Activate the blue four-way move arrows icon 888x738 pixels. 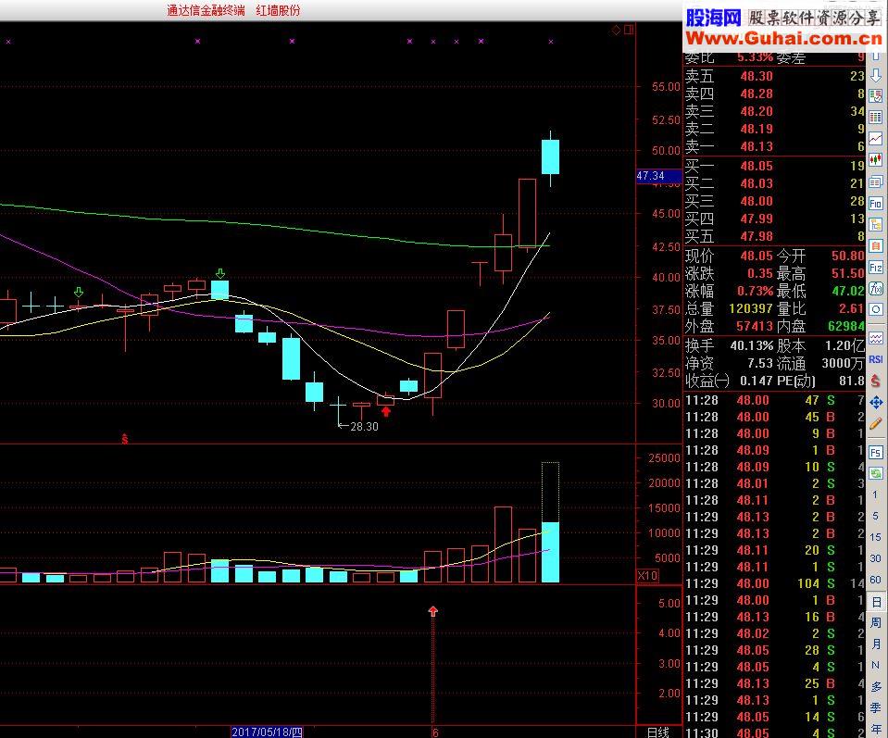(876, 402)
